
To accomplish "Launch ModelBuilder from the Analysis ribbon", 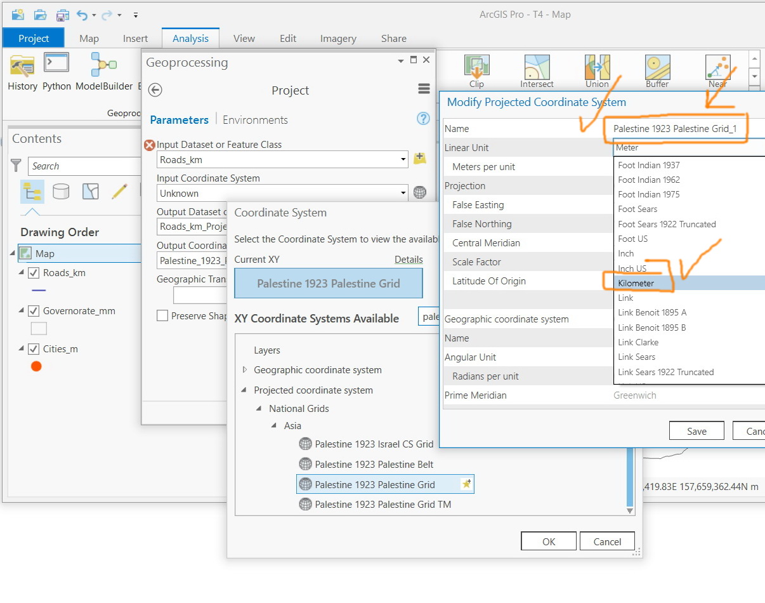I will click(104, 71).
